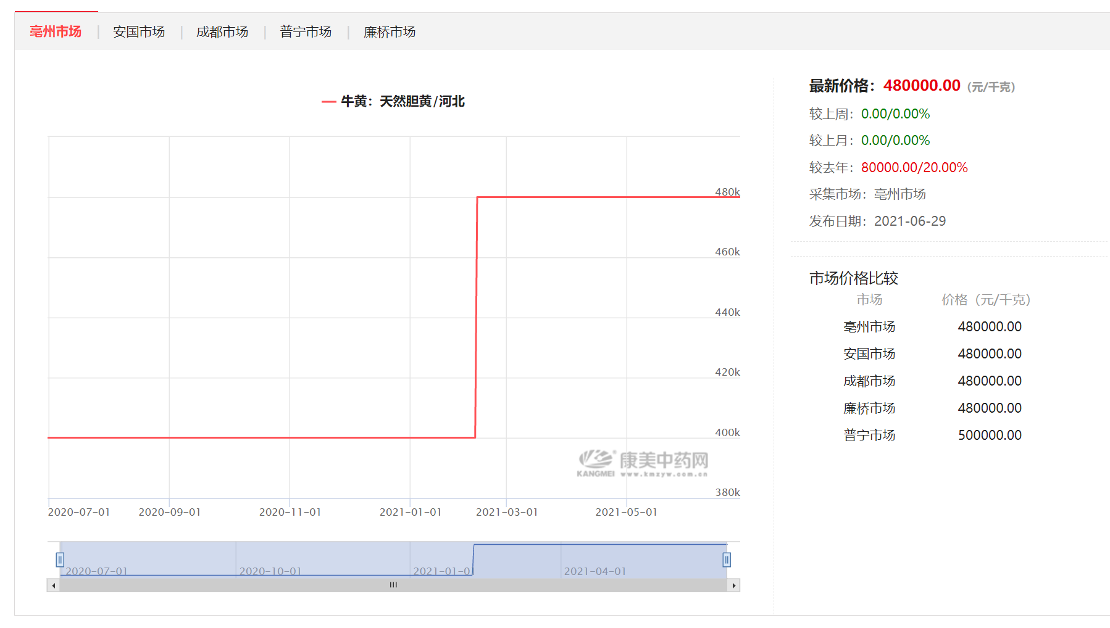The image size is (1110, 628).
Task: Switch to the 安国市场 tab
Action: (138, 31)
